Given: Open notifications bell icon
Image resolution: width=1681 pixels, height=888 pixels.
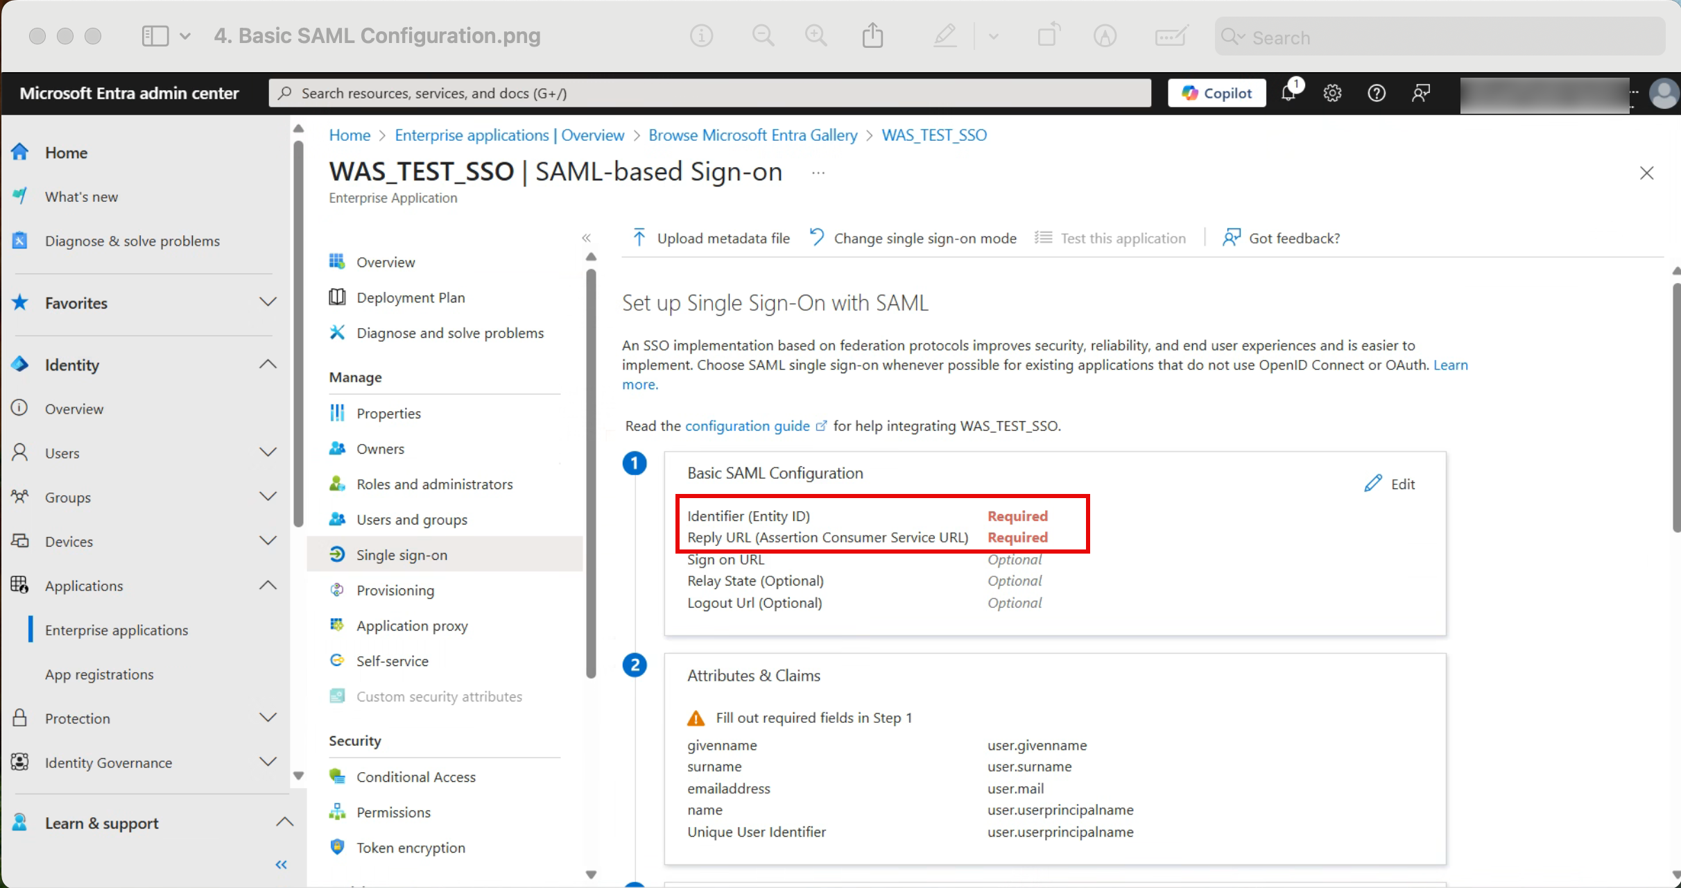Looking at the screenshot, I should [x=1288, y=93].
